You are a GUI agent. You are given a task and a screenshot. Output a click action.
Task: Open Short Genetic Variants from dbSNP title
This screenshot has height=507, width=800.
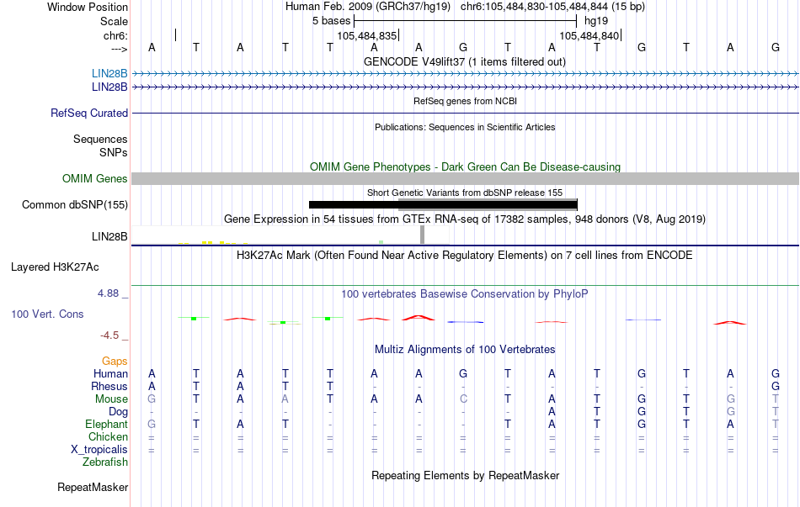465,193
